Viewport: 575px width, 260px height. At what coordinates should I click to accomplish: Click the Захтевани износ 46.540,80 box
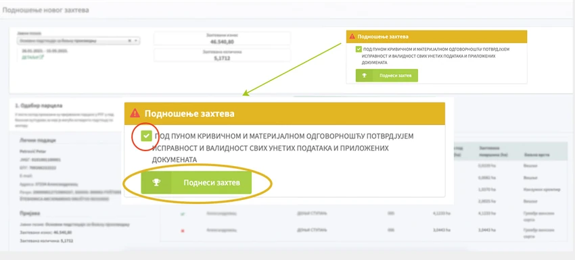[223, 38]
